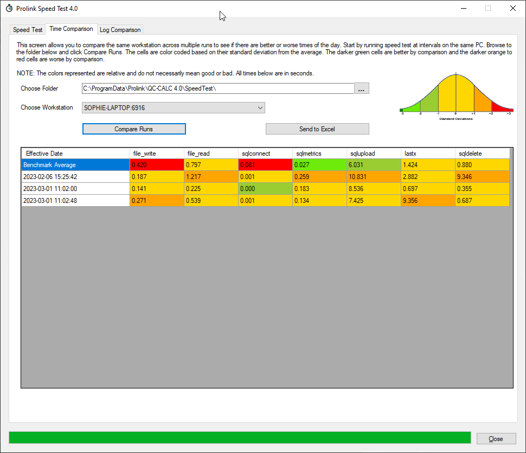Click the 0.187 file_write cell
Image resolution: width=526 pixels, height=453 pixels.
point(157,177)
